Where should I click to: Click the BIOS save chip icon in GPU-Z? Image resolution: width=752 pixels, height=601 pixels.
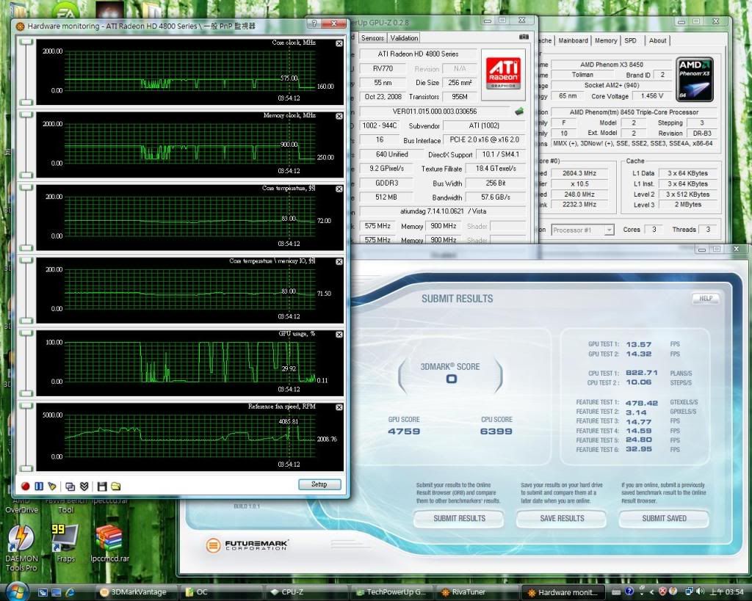(519, 112)
